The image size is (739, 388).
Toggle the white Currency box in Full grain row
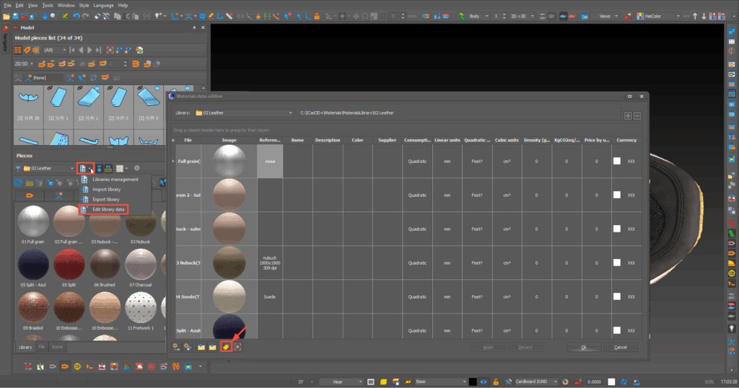coord(617,161)
